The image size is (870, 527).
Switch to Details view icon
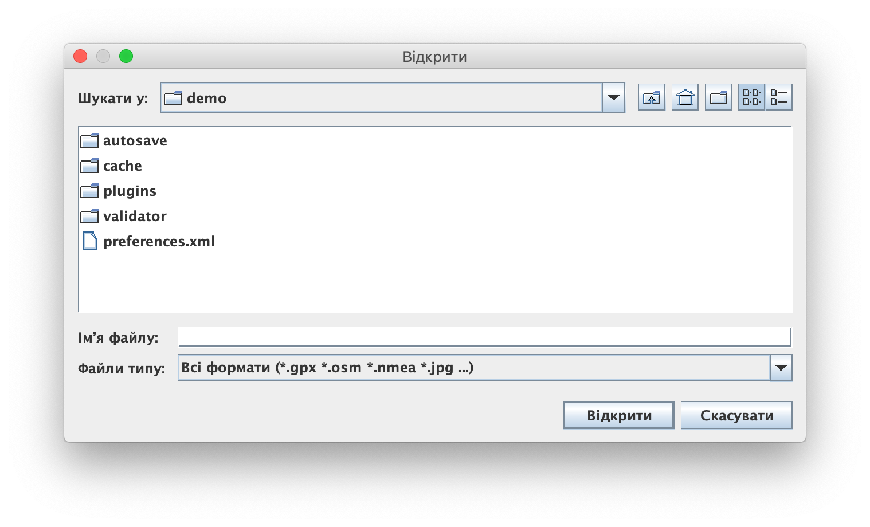pos(779,97)
